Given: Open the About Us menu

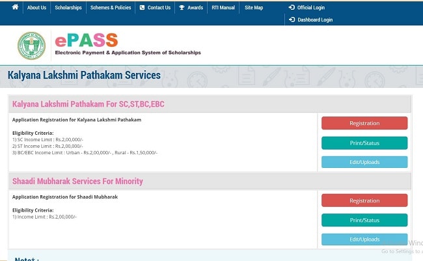Looking at the screenshot, I should click(x=36, y=8).
